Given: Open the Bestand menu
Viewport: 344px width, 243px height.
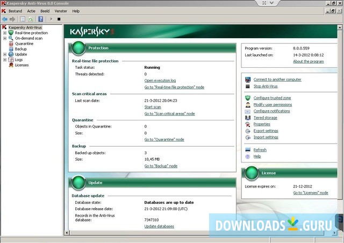Looking at the screenshot, I should tap(16, 11).
